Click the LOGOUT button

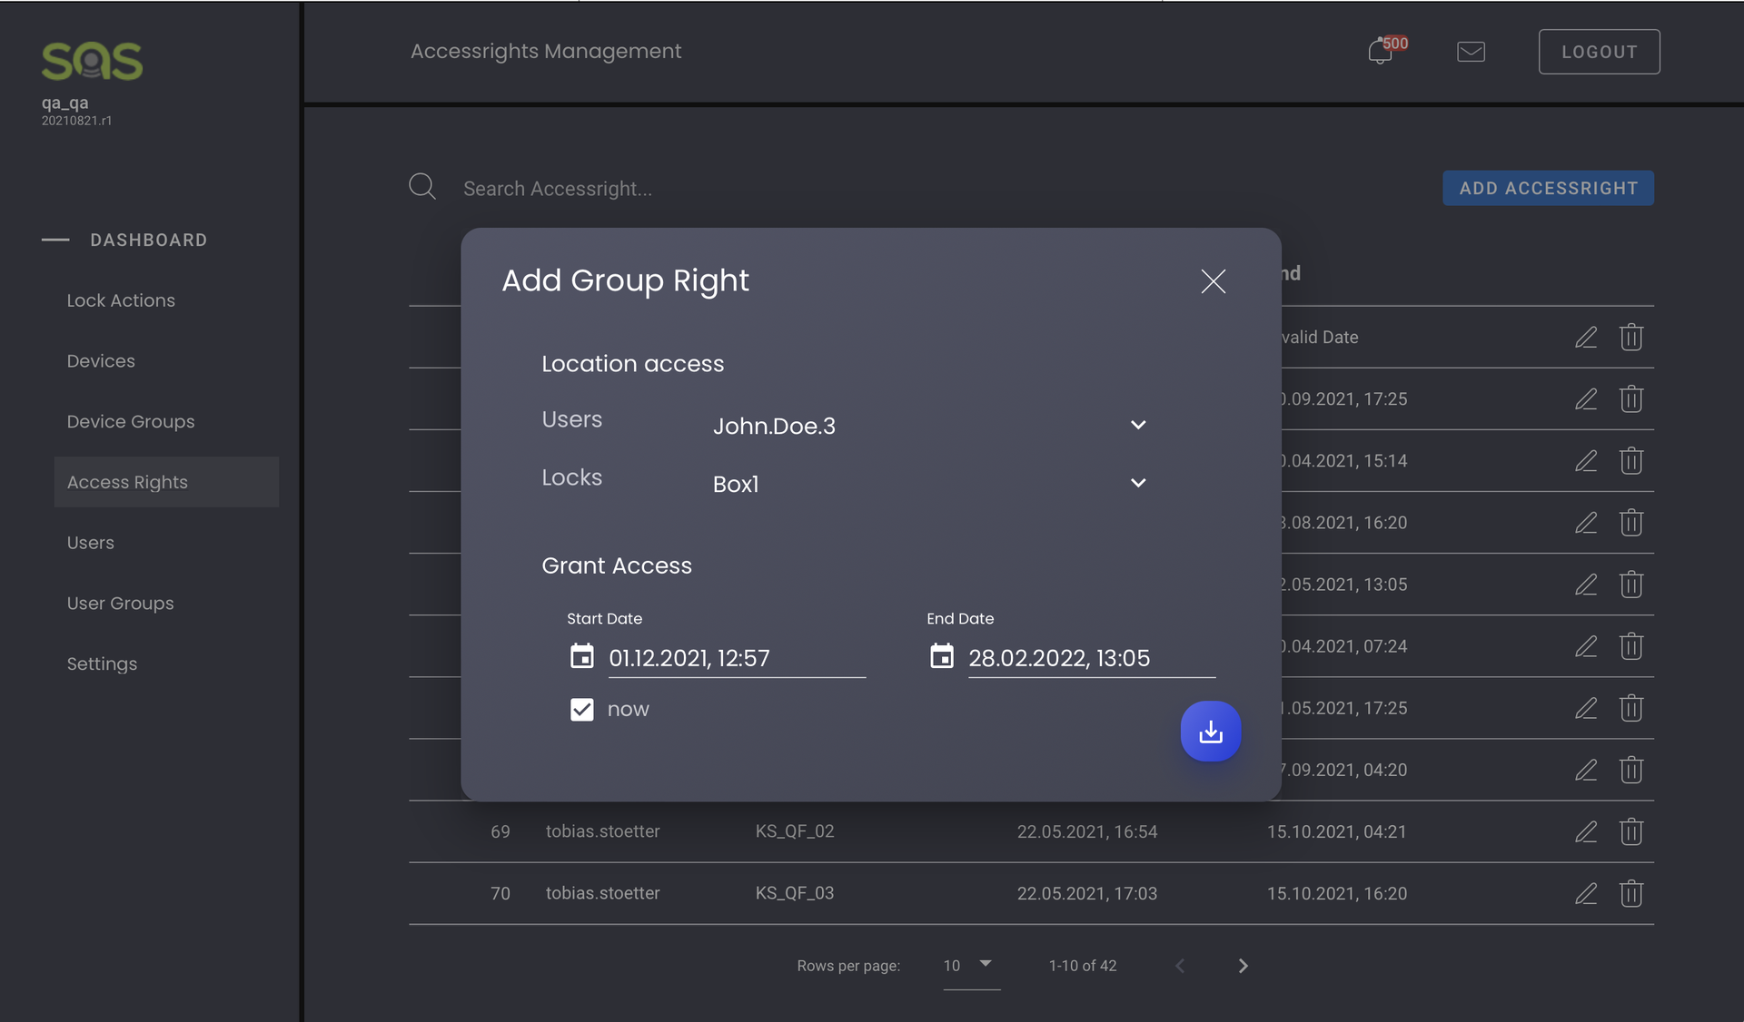pyautogui.click(x=1599, y=52)
